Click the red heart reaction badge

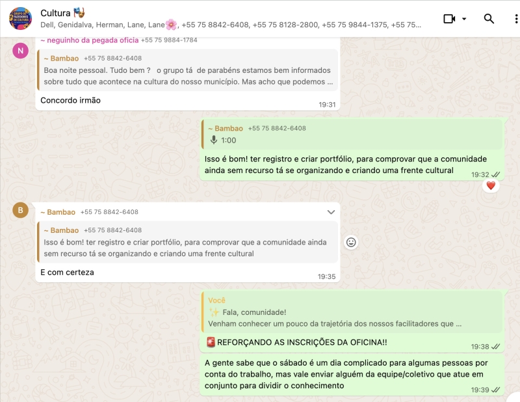coord(491,185)
